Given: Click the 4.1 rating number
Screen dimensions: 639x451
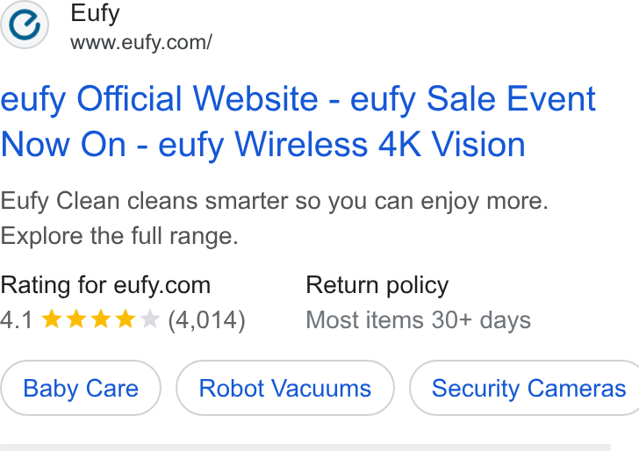Looking at the screenshot, I should pyautogui.click(x=17, y=319).
